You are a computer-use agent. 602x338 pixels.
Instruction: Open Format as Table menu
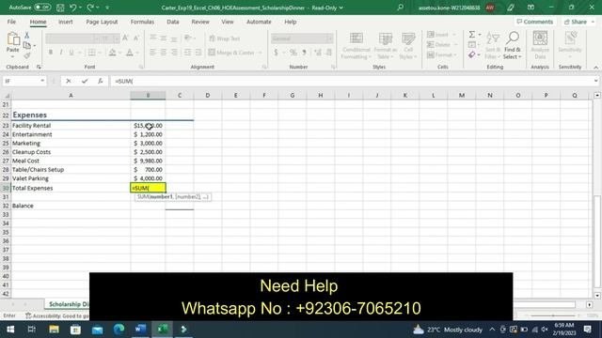(385, 46)
